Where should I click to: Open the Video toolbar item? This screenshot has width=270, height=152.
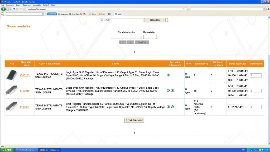click(x=83, y=14)
